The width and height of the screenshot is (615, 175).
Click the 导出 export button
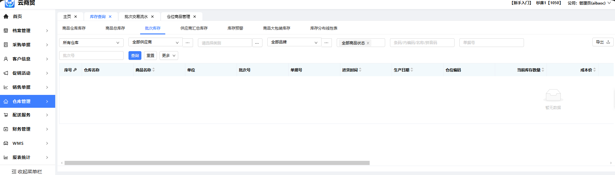tap(603, 42)
